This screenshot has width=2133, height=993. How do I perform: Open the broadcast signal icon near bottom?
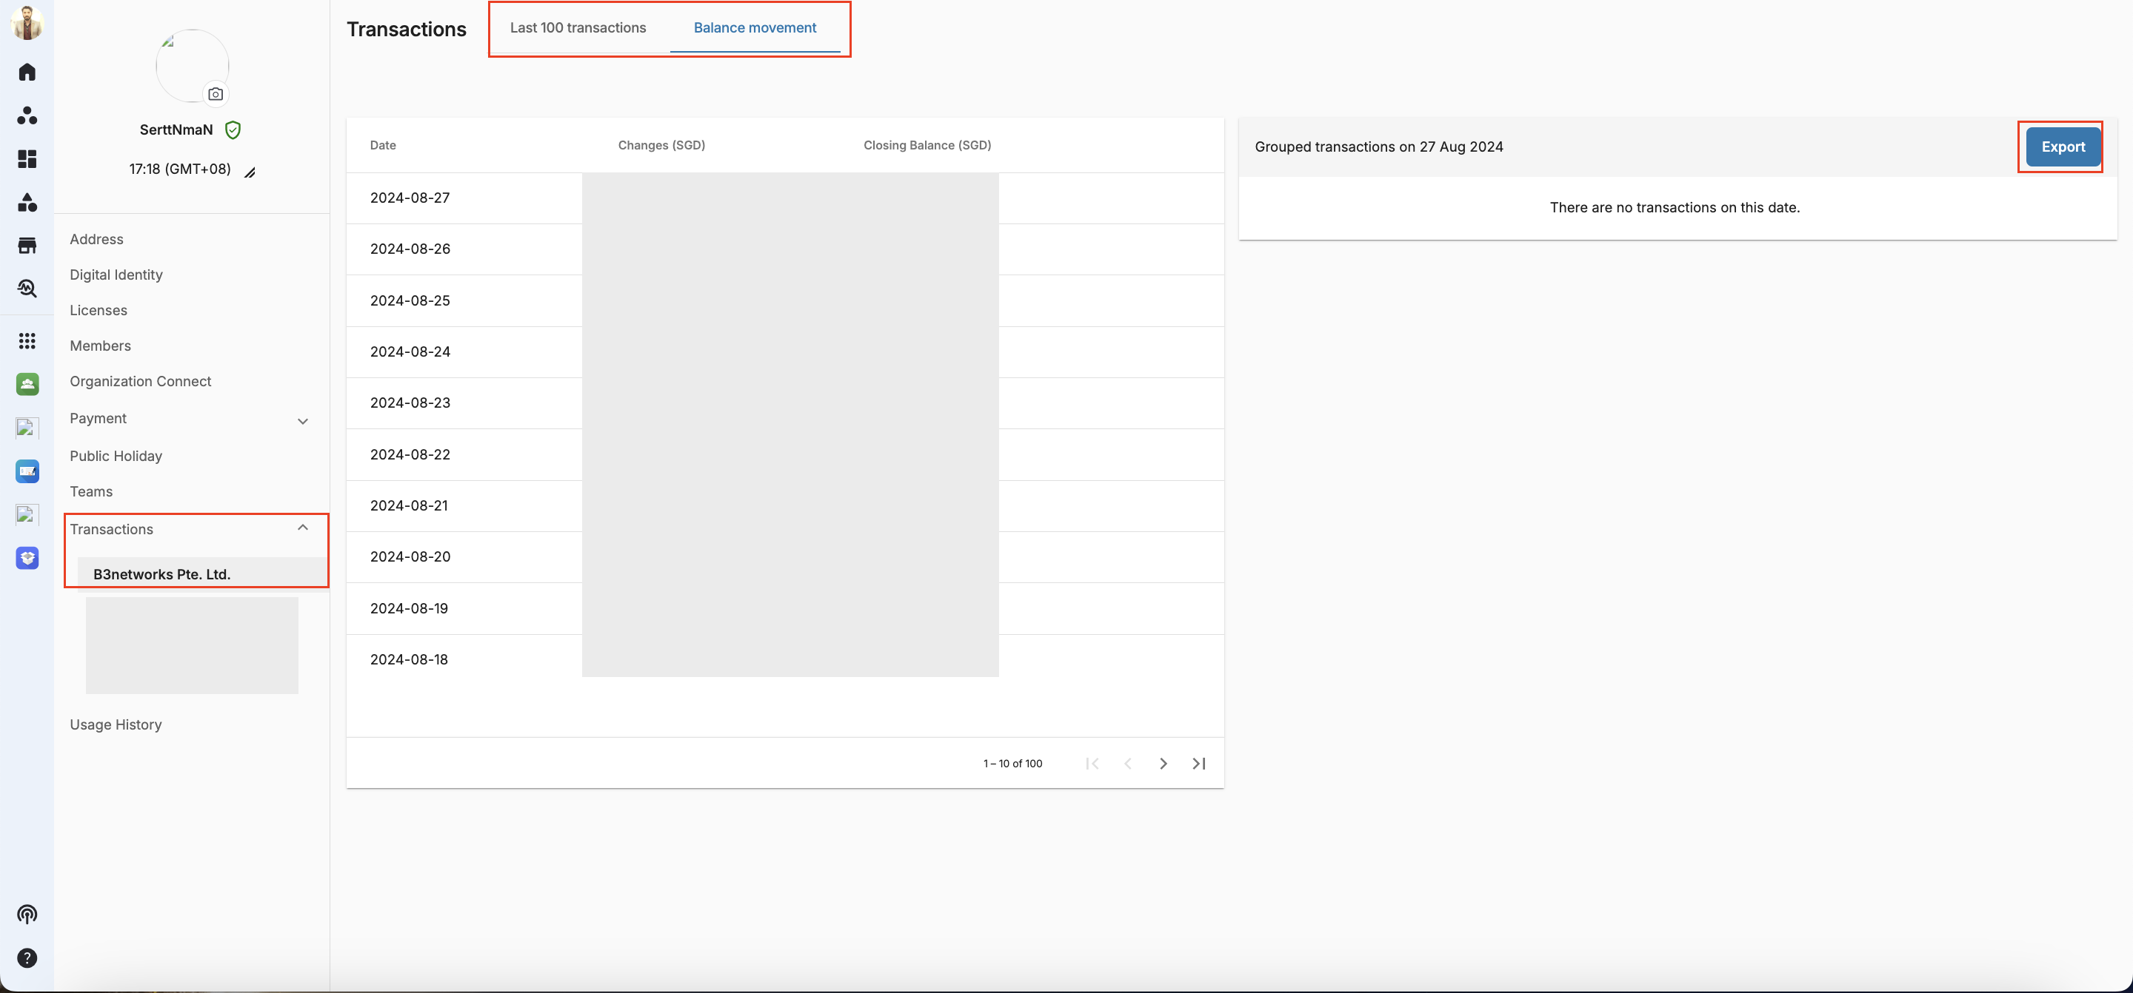click(27, 915)
